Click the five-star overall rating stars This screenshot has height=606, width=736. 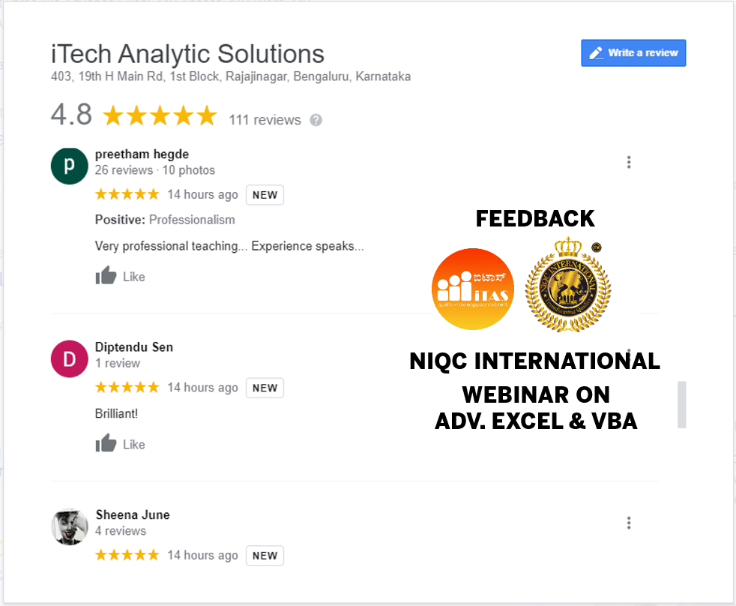[x=159, y=116]
